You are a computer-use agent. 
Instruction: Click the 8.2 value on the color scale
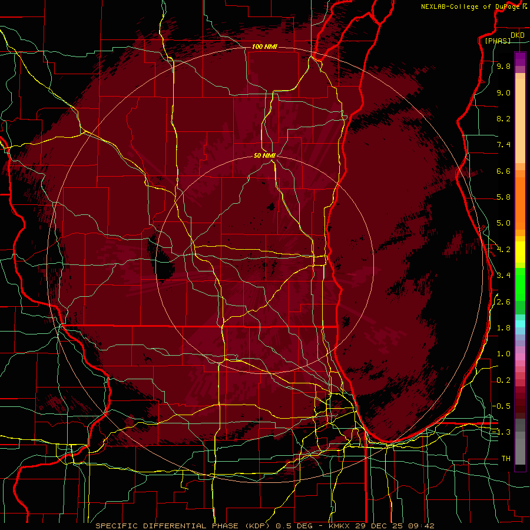coord(503,118)
